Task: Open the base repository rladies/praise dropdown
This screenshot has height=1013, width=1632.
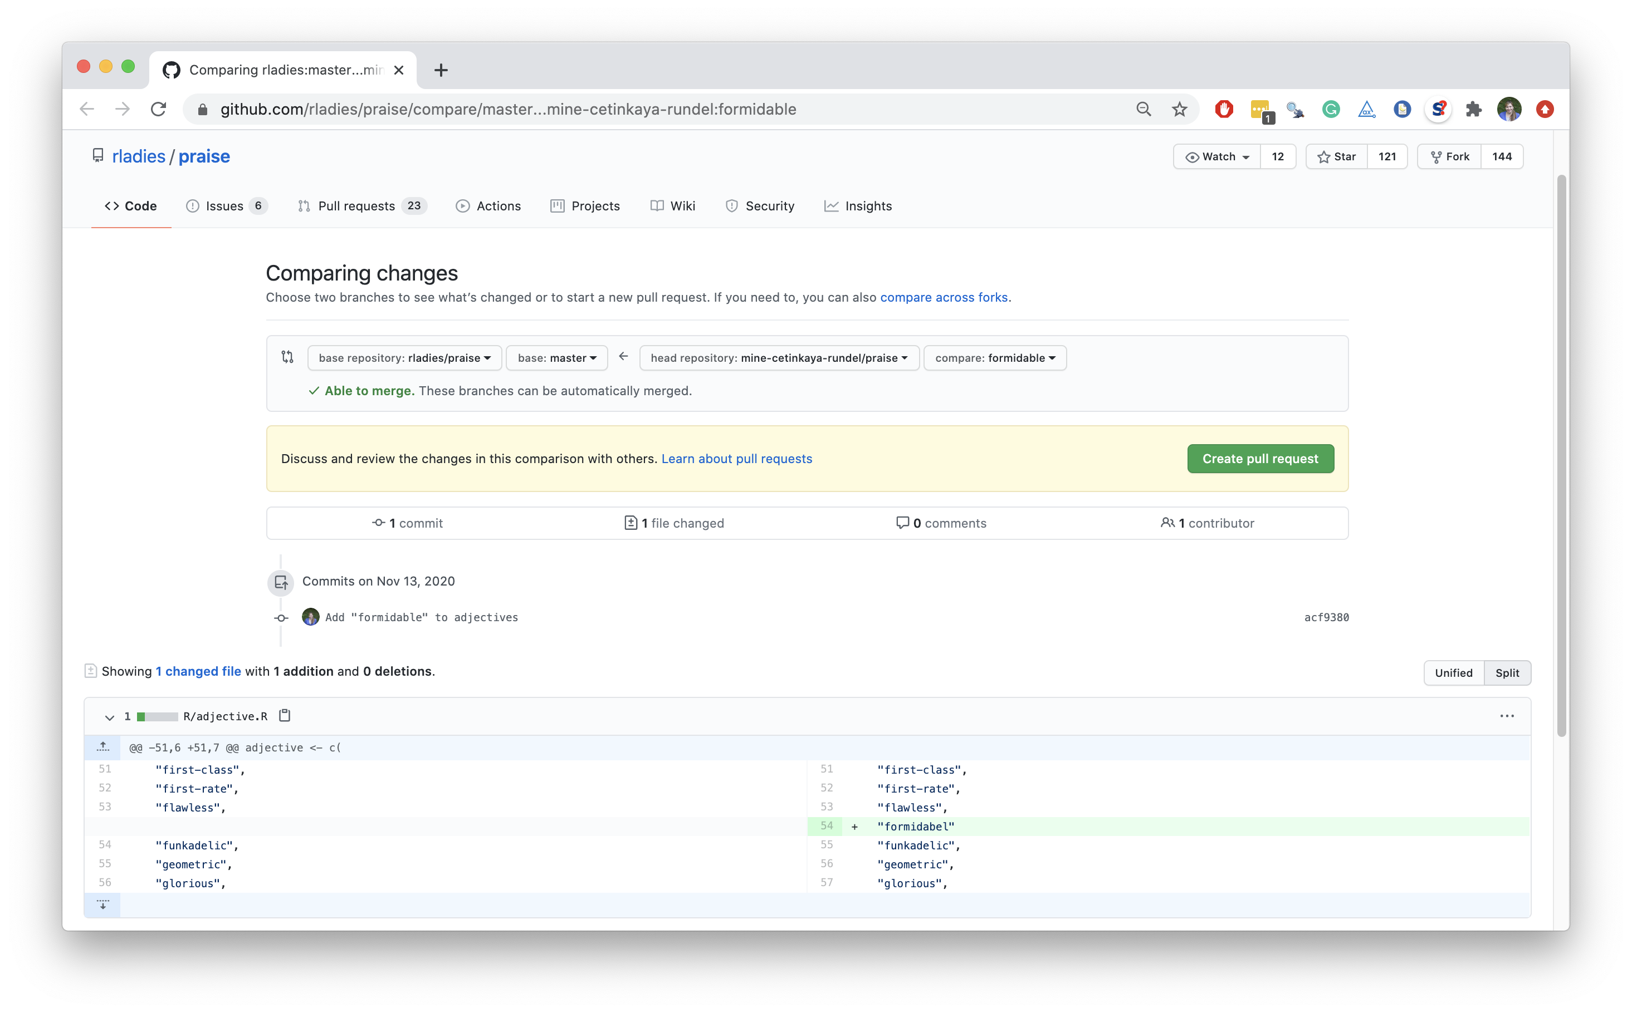Action: pos(403,357)
